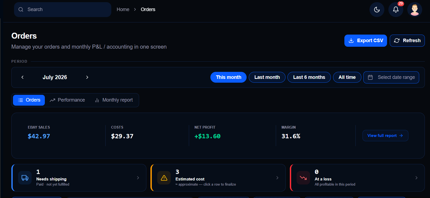The height and width of the screenshot is (198, 430).
Task: Switch to the Monthly report tab
Action: [x=114, y=100]
